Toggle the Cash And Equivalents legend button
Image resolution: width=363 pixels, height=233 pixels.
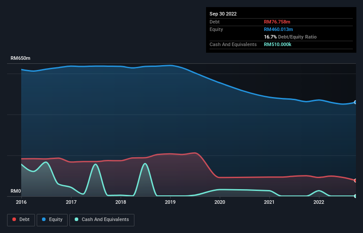click(x=102, y=220)
